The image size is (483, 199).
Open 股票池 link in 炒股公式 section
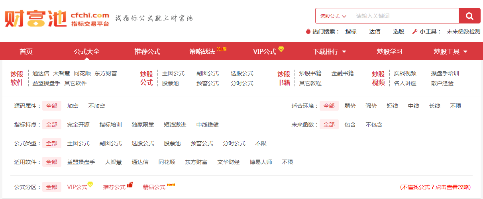tap(171, 83)
